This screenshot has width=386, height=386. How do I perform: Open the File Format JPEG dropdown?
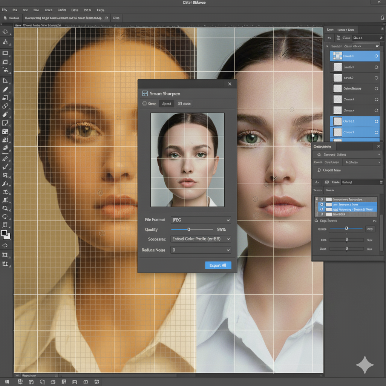point(201,220)
